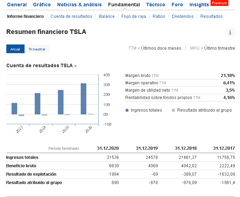The width and height of the screenshot is (240, 197).
Task: Click the Resultado de explotación row label
Action: pyautogui.click(x=31, y=174)
